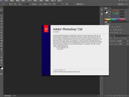Toggle Quick Mask mode in the toolbar
129x97 pixels.
(x=1, y=71)
